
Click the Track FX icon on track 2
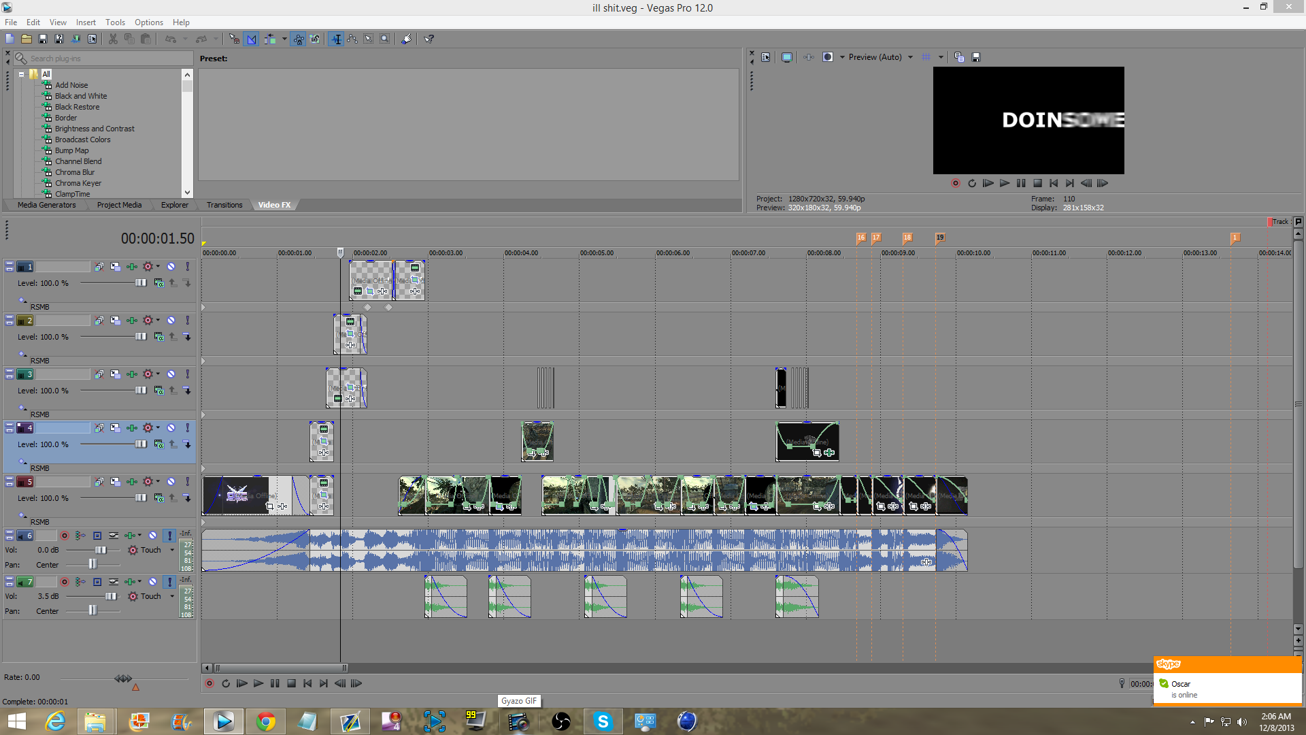pyautogui.click(x=131, y=321)
